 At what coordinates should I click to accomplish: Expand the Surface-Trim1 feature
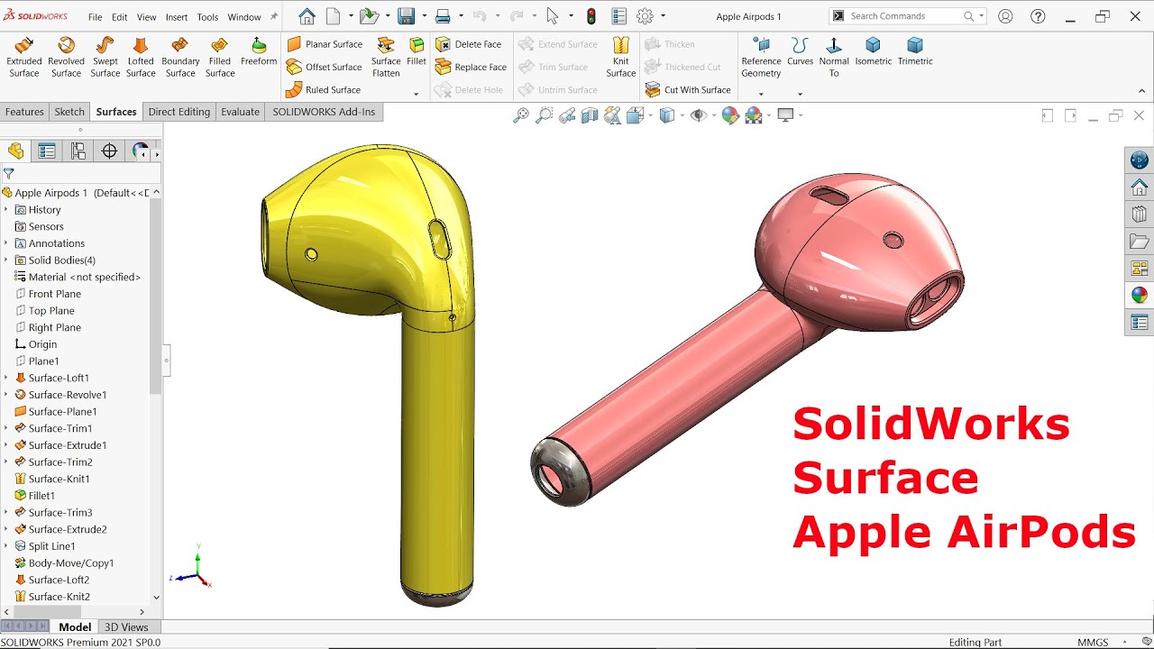[5, 428]
